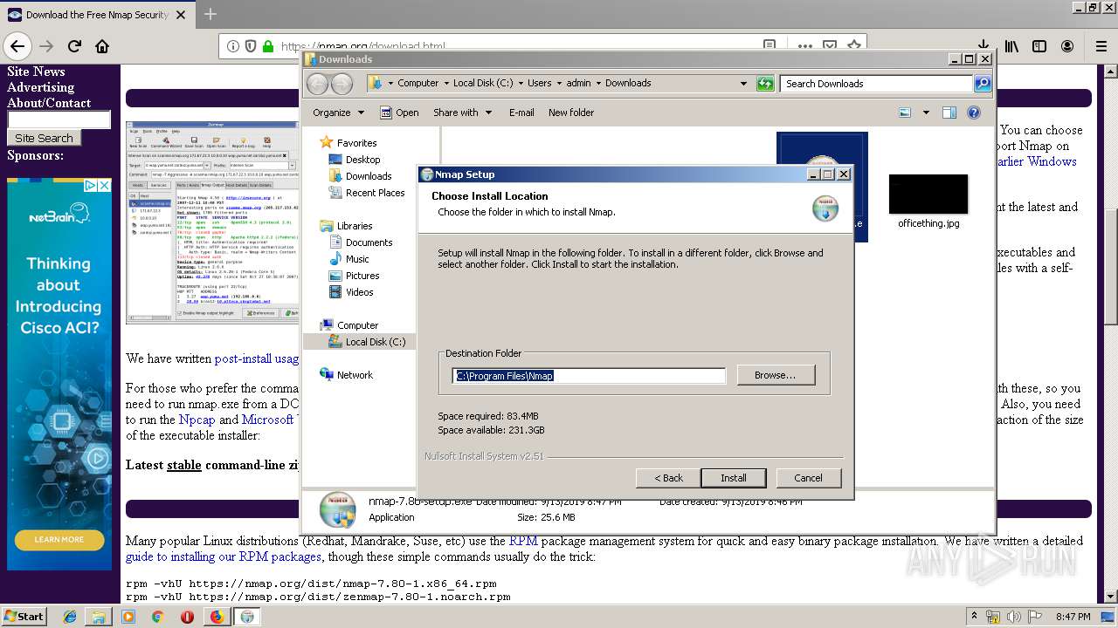Viewport: 1118px width, 628px height.
Task: Click the Firefox back arrow
Action: coord(17,46)
